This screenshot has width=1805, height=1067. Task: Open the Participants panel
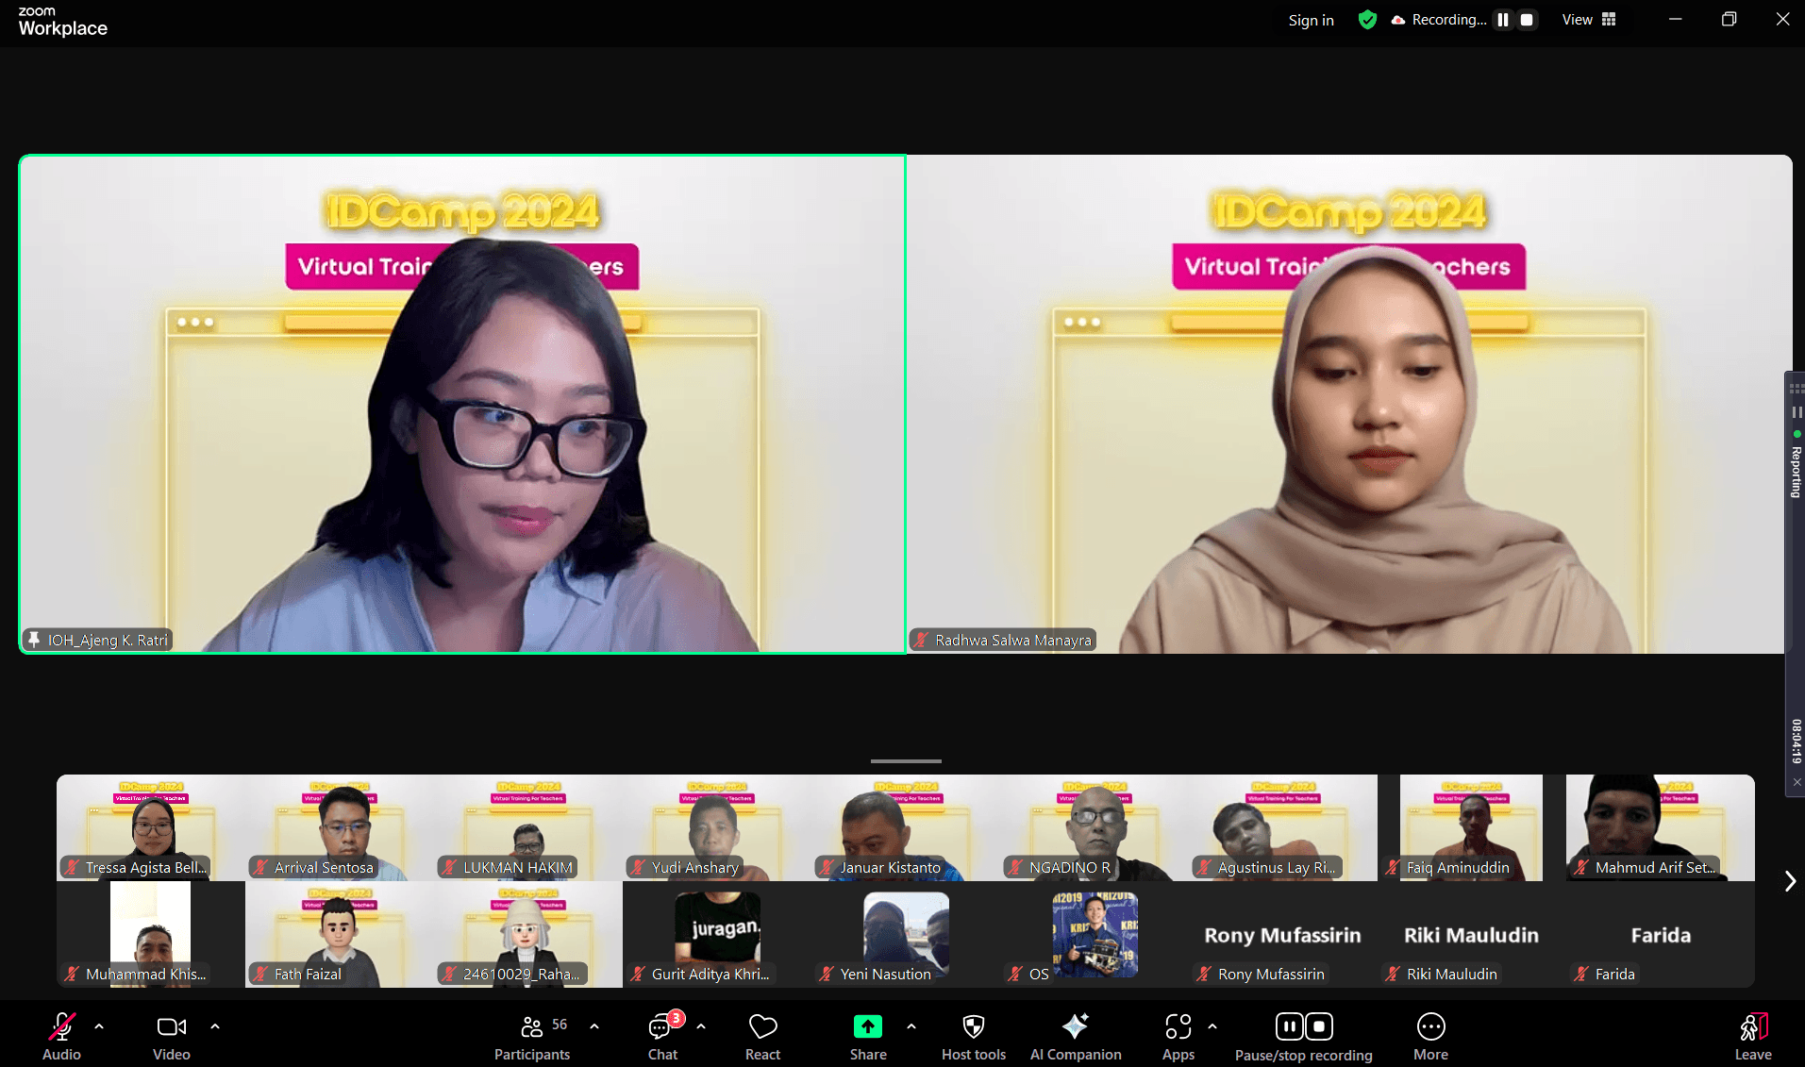532,1036
